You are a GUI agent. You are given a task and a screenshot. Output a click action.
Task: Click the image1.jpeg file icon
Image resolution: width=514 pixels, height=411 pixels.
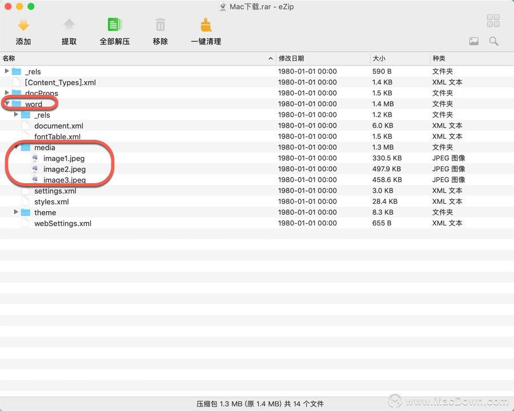pos(35,158)
